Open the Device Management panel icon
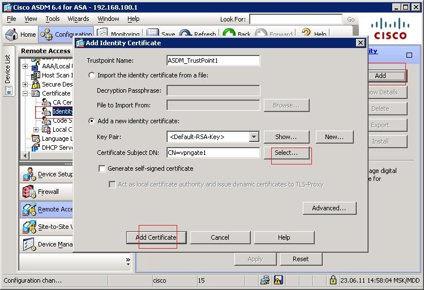Screen dimensions: 424x290 29,244
